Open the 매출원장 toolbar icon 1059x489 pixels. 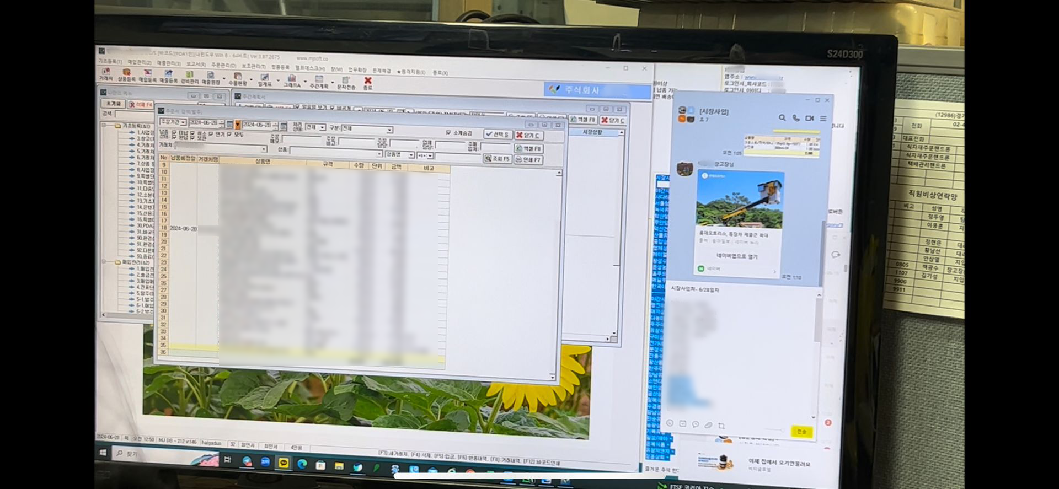(210, 78)
